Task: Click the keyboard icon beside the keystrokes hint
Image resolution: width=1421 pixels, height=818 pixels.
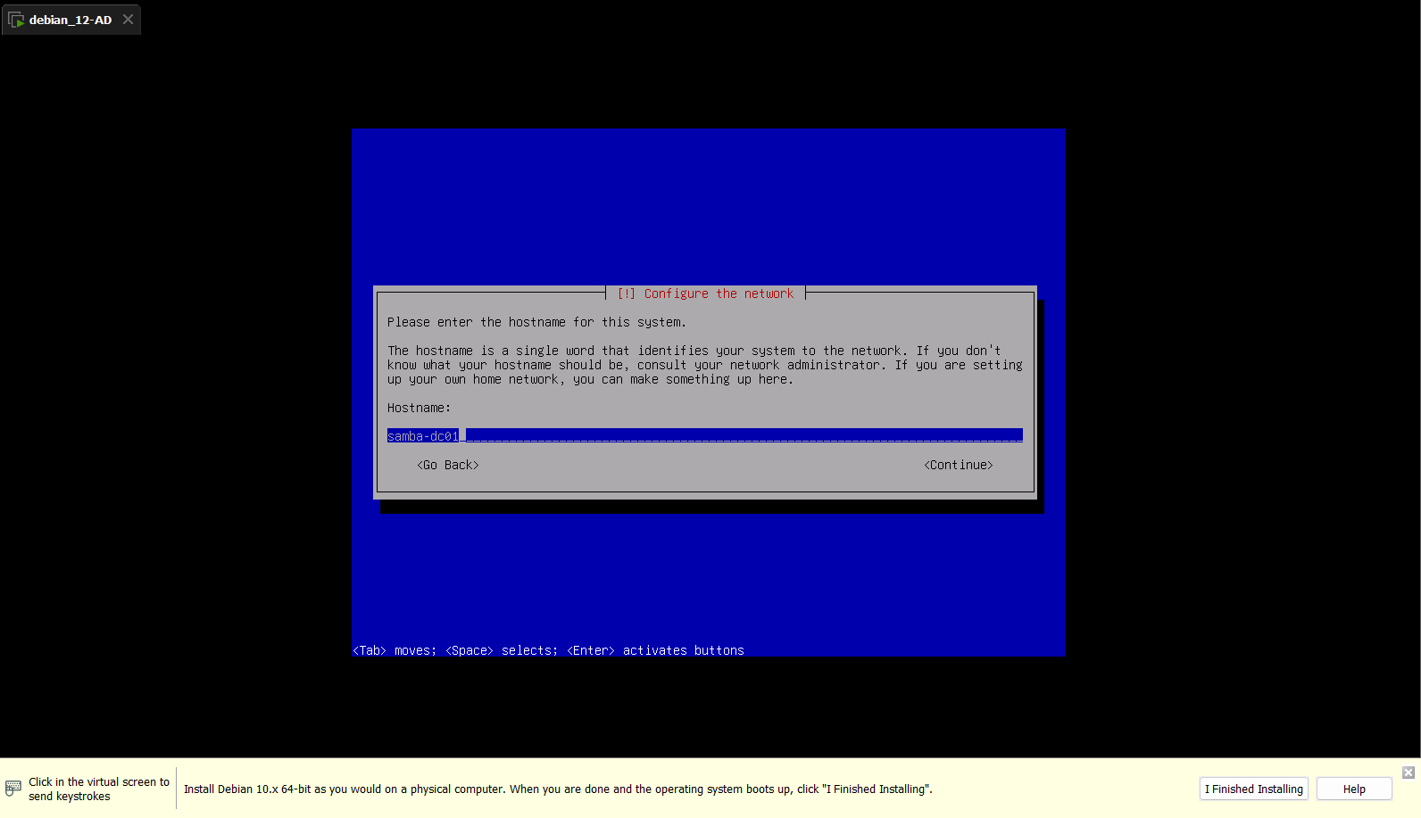Action: click(13, 789)
